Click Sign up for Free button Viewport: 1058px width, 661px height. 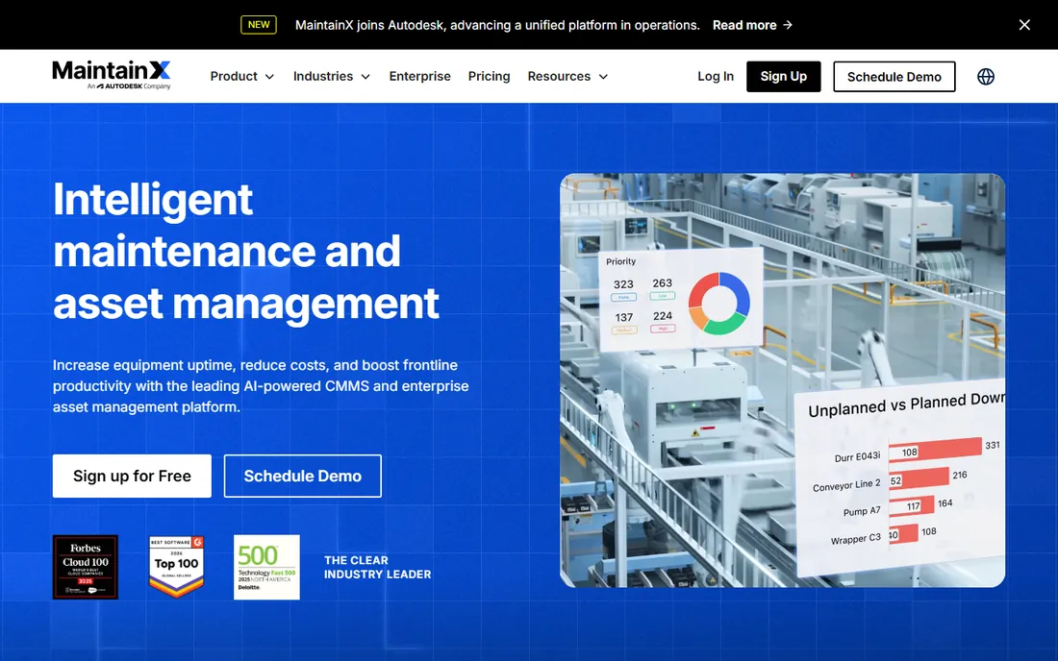133,477
